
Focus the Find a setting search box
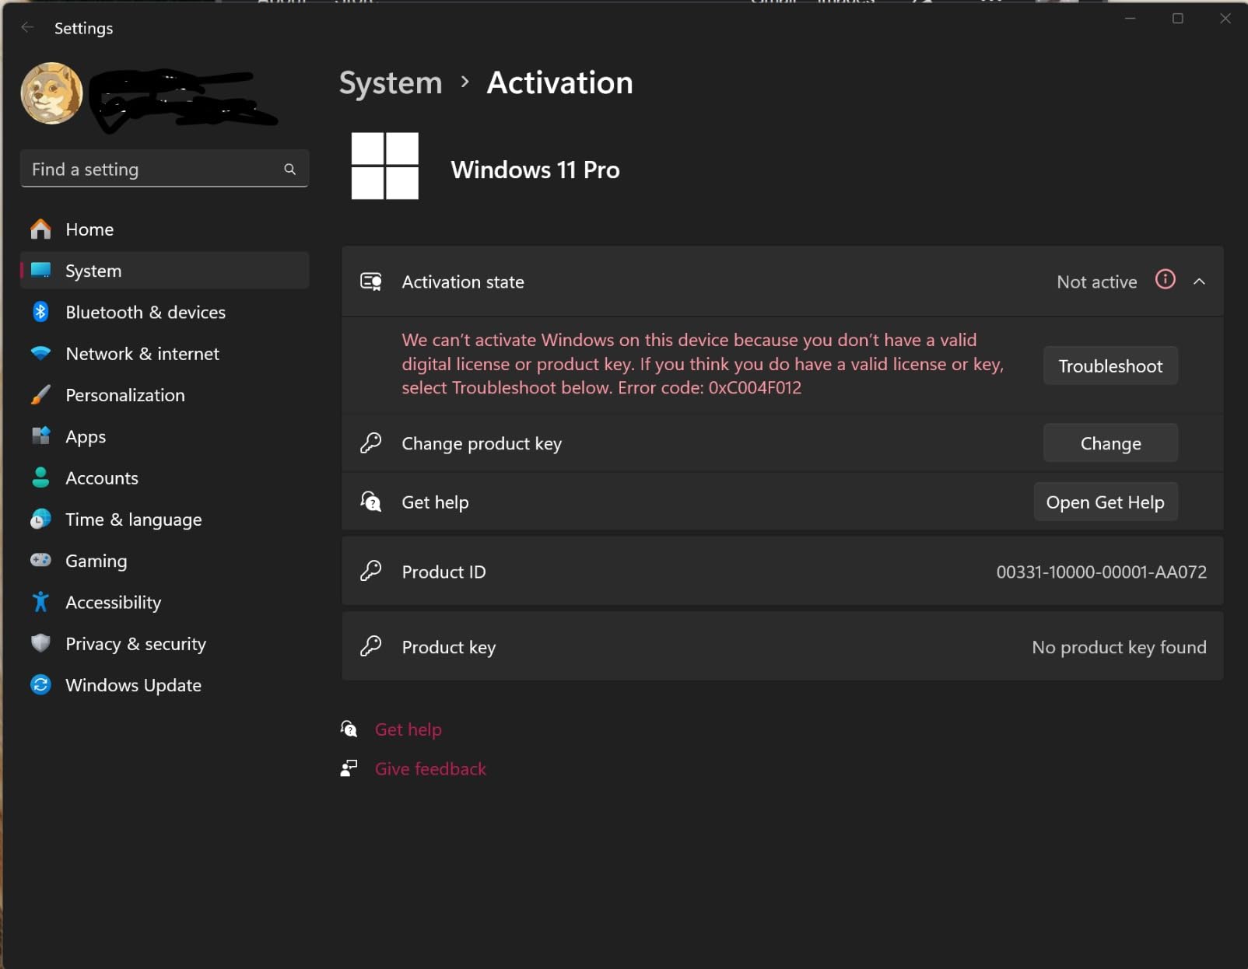tap(164, 169)
